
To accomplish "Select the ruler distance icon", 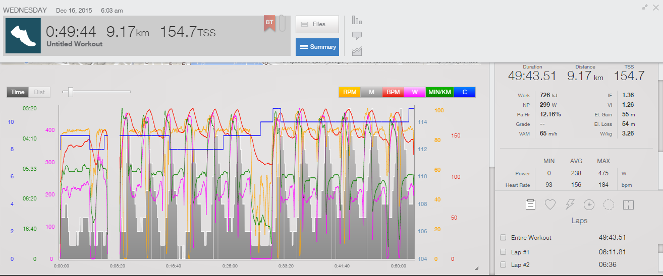I will pos(628,204).
